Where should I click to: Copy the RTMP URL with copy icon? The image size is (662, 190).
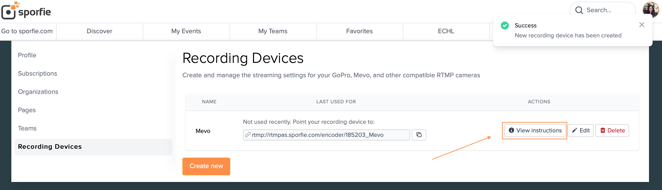pyautogui.click(x=419, y=135)
